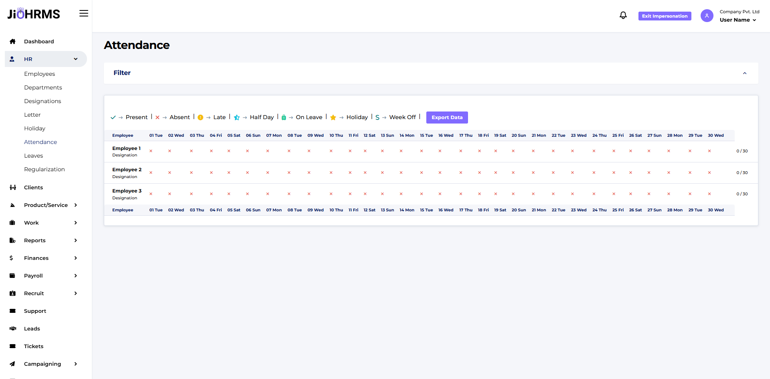Click the Leads handshake icon
Screen dimensions: 770x379
click(x=13, y=328)
